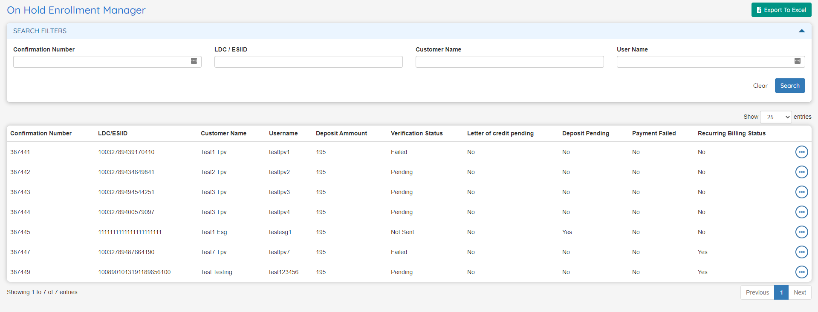This screenshot has height=312, width=818.
Task: Focus the Confirmation Number input
Action: tap(107, 62)
